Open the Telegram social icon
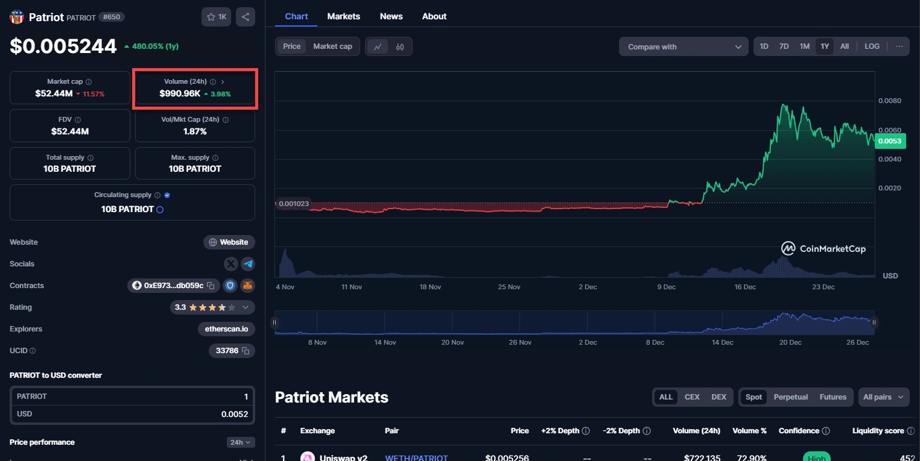The height and width of the screenshot is (461, 920). click(248, 264)
